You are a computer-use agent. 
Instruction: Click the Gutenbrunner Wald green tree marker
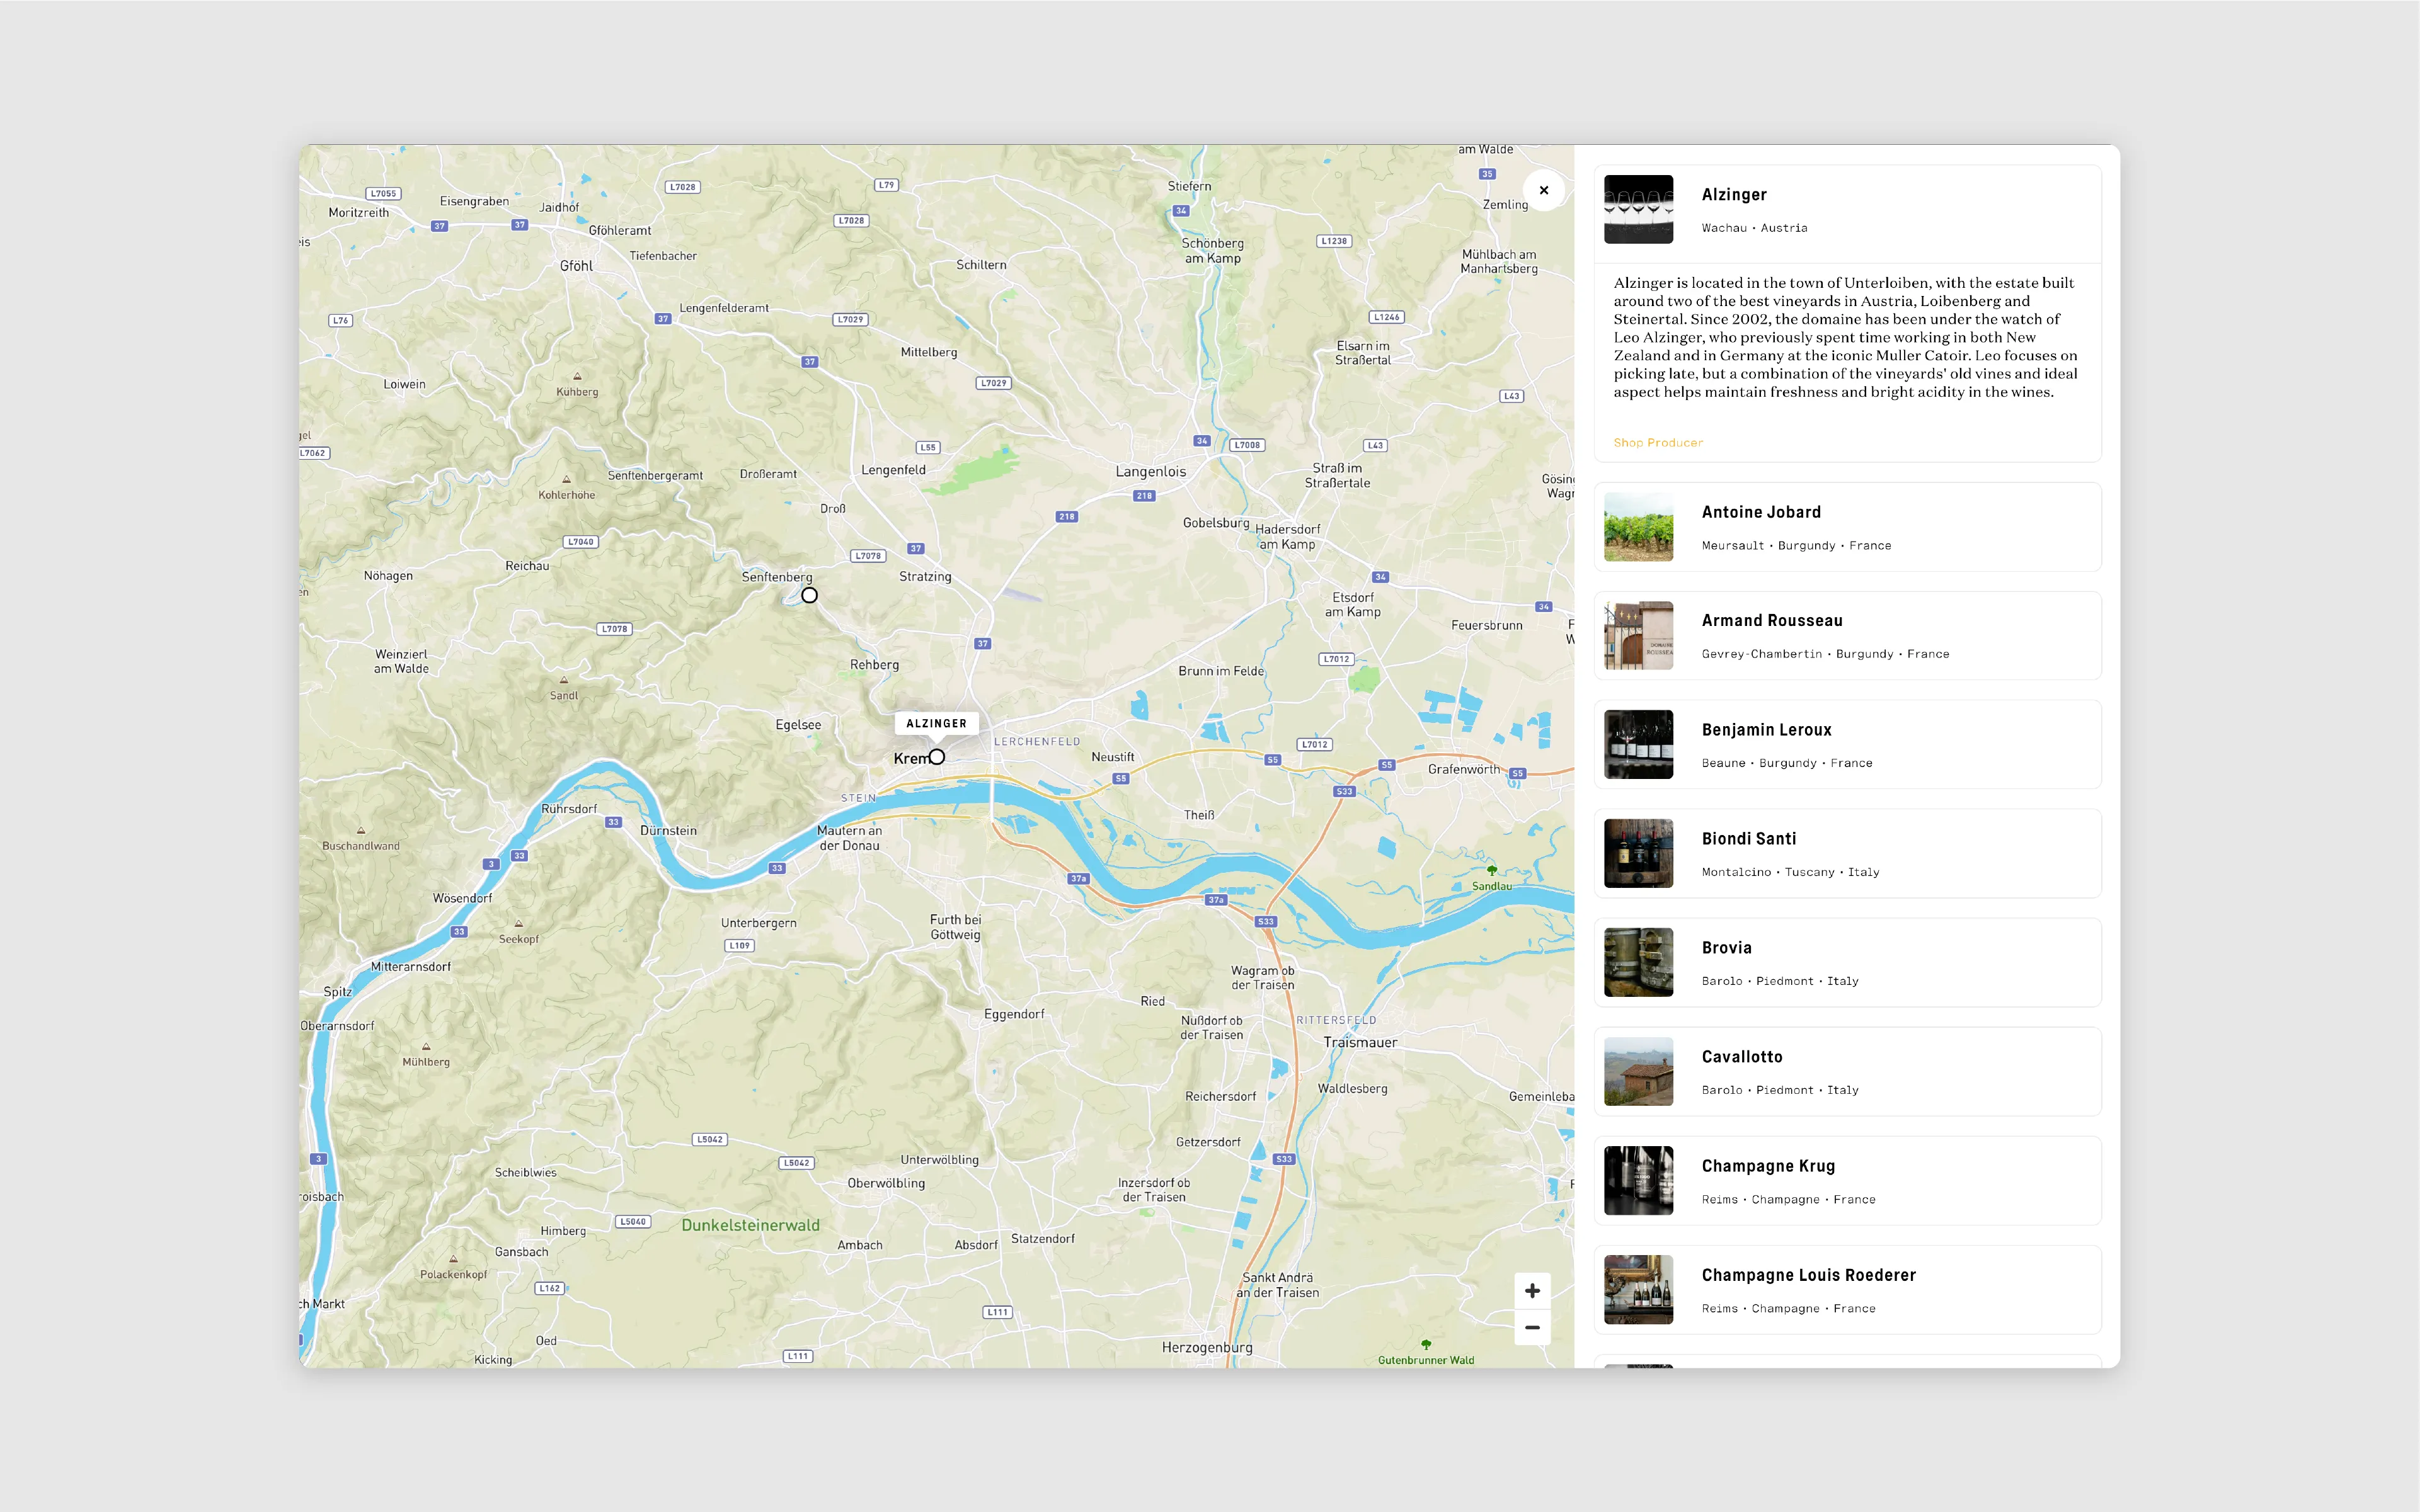[1426, 1345]
